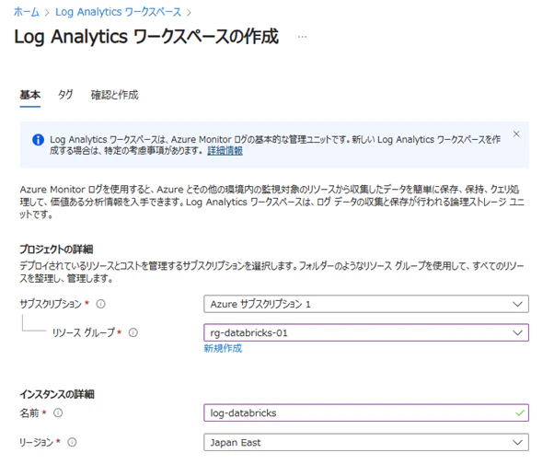Viewport: 554px width, 476px height.
Task: Open the 詳細情報 link
Action: [225, 151]
